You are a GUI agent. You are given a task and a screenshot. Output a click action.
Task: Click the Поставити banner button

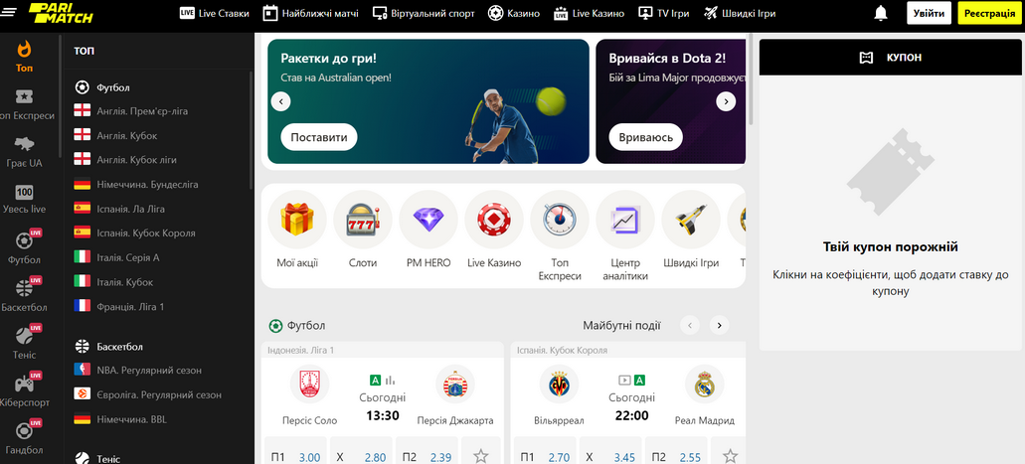[x=319, y=137]
